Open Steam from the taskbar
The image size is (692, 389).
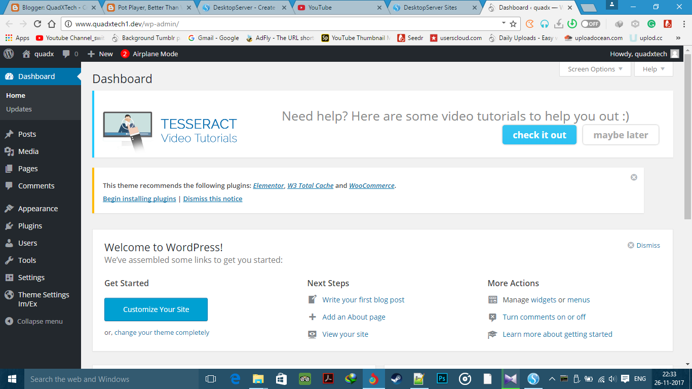click(x=397, y=379)
